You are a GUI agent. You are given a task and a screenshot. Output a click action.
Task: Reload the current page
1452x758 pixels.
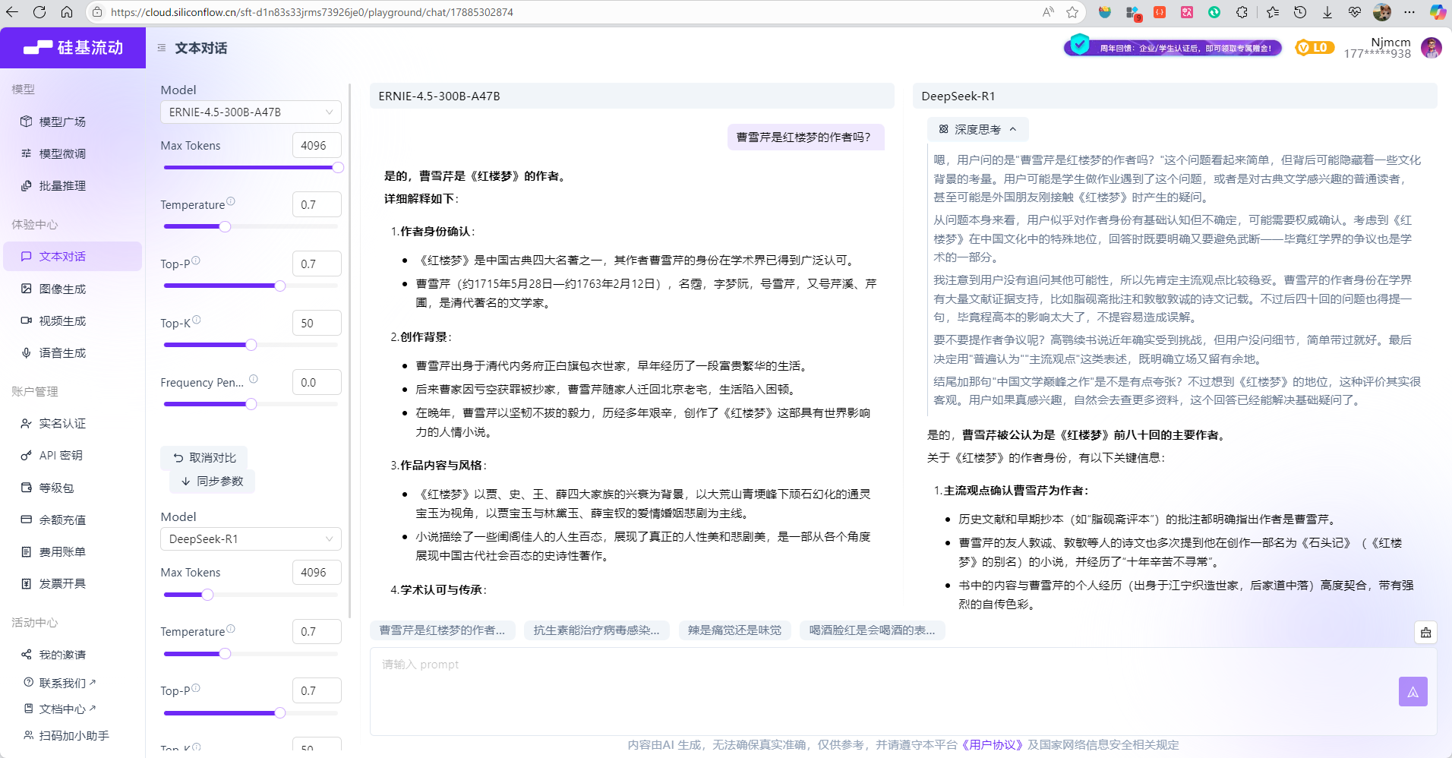[39, 12]
